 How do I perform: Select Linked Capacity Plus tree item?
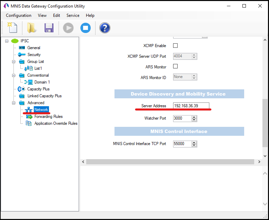click(44, 96)
